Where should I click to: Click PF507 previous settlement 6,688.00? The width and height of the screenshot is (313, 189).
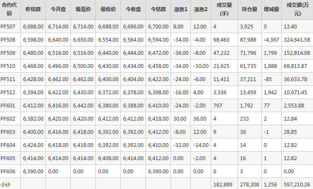coord(33,27)
